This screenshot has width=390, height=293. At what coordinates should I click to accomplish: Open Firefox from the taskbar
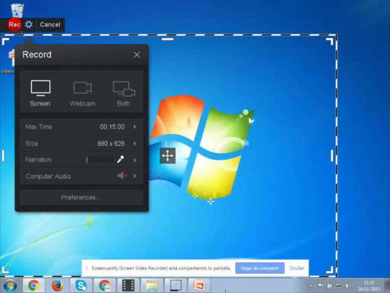[x=58, y=285]
